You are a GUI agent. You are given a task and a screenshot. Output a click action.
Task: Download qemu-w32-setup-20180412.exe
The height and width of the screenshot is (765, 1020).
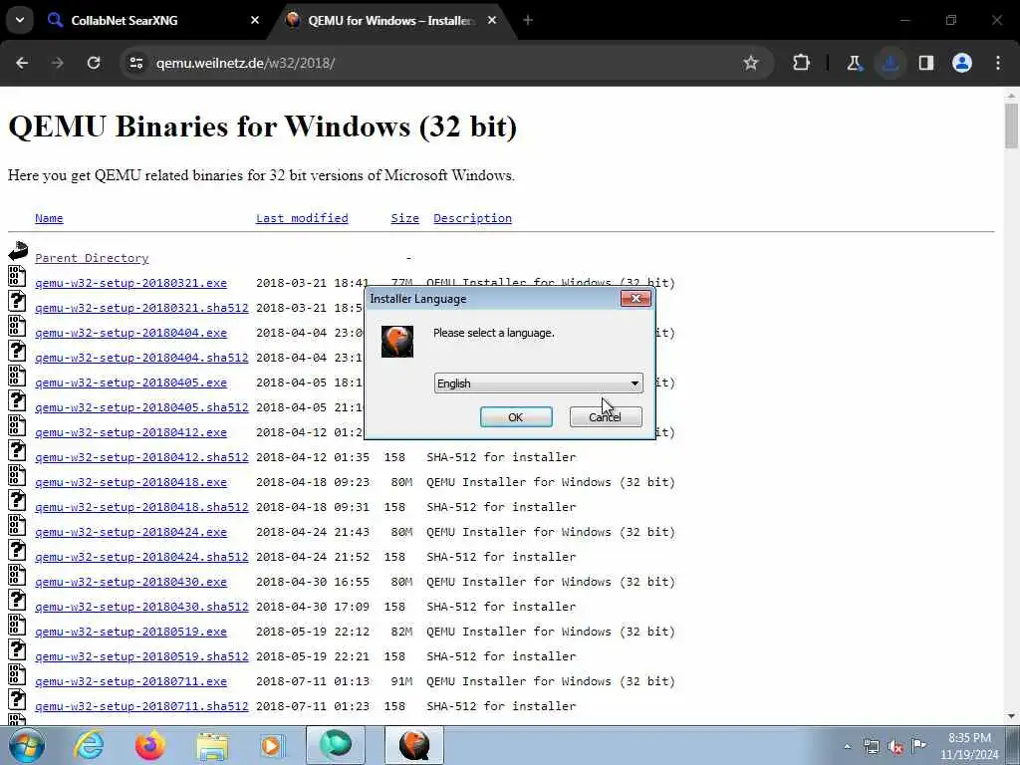pos(130,432)
